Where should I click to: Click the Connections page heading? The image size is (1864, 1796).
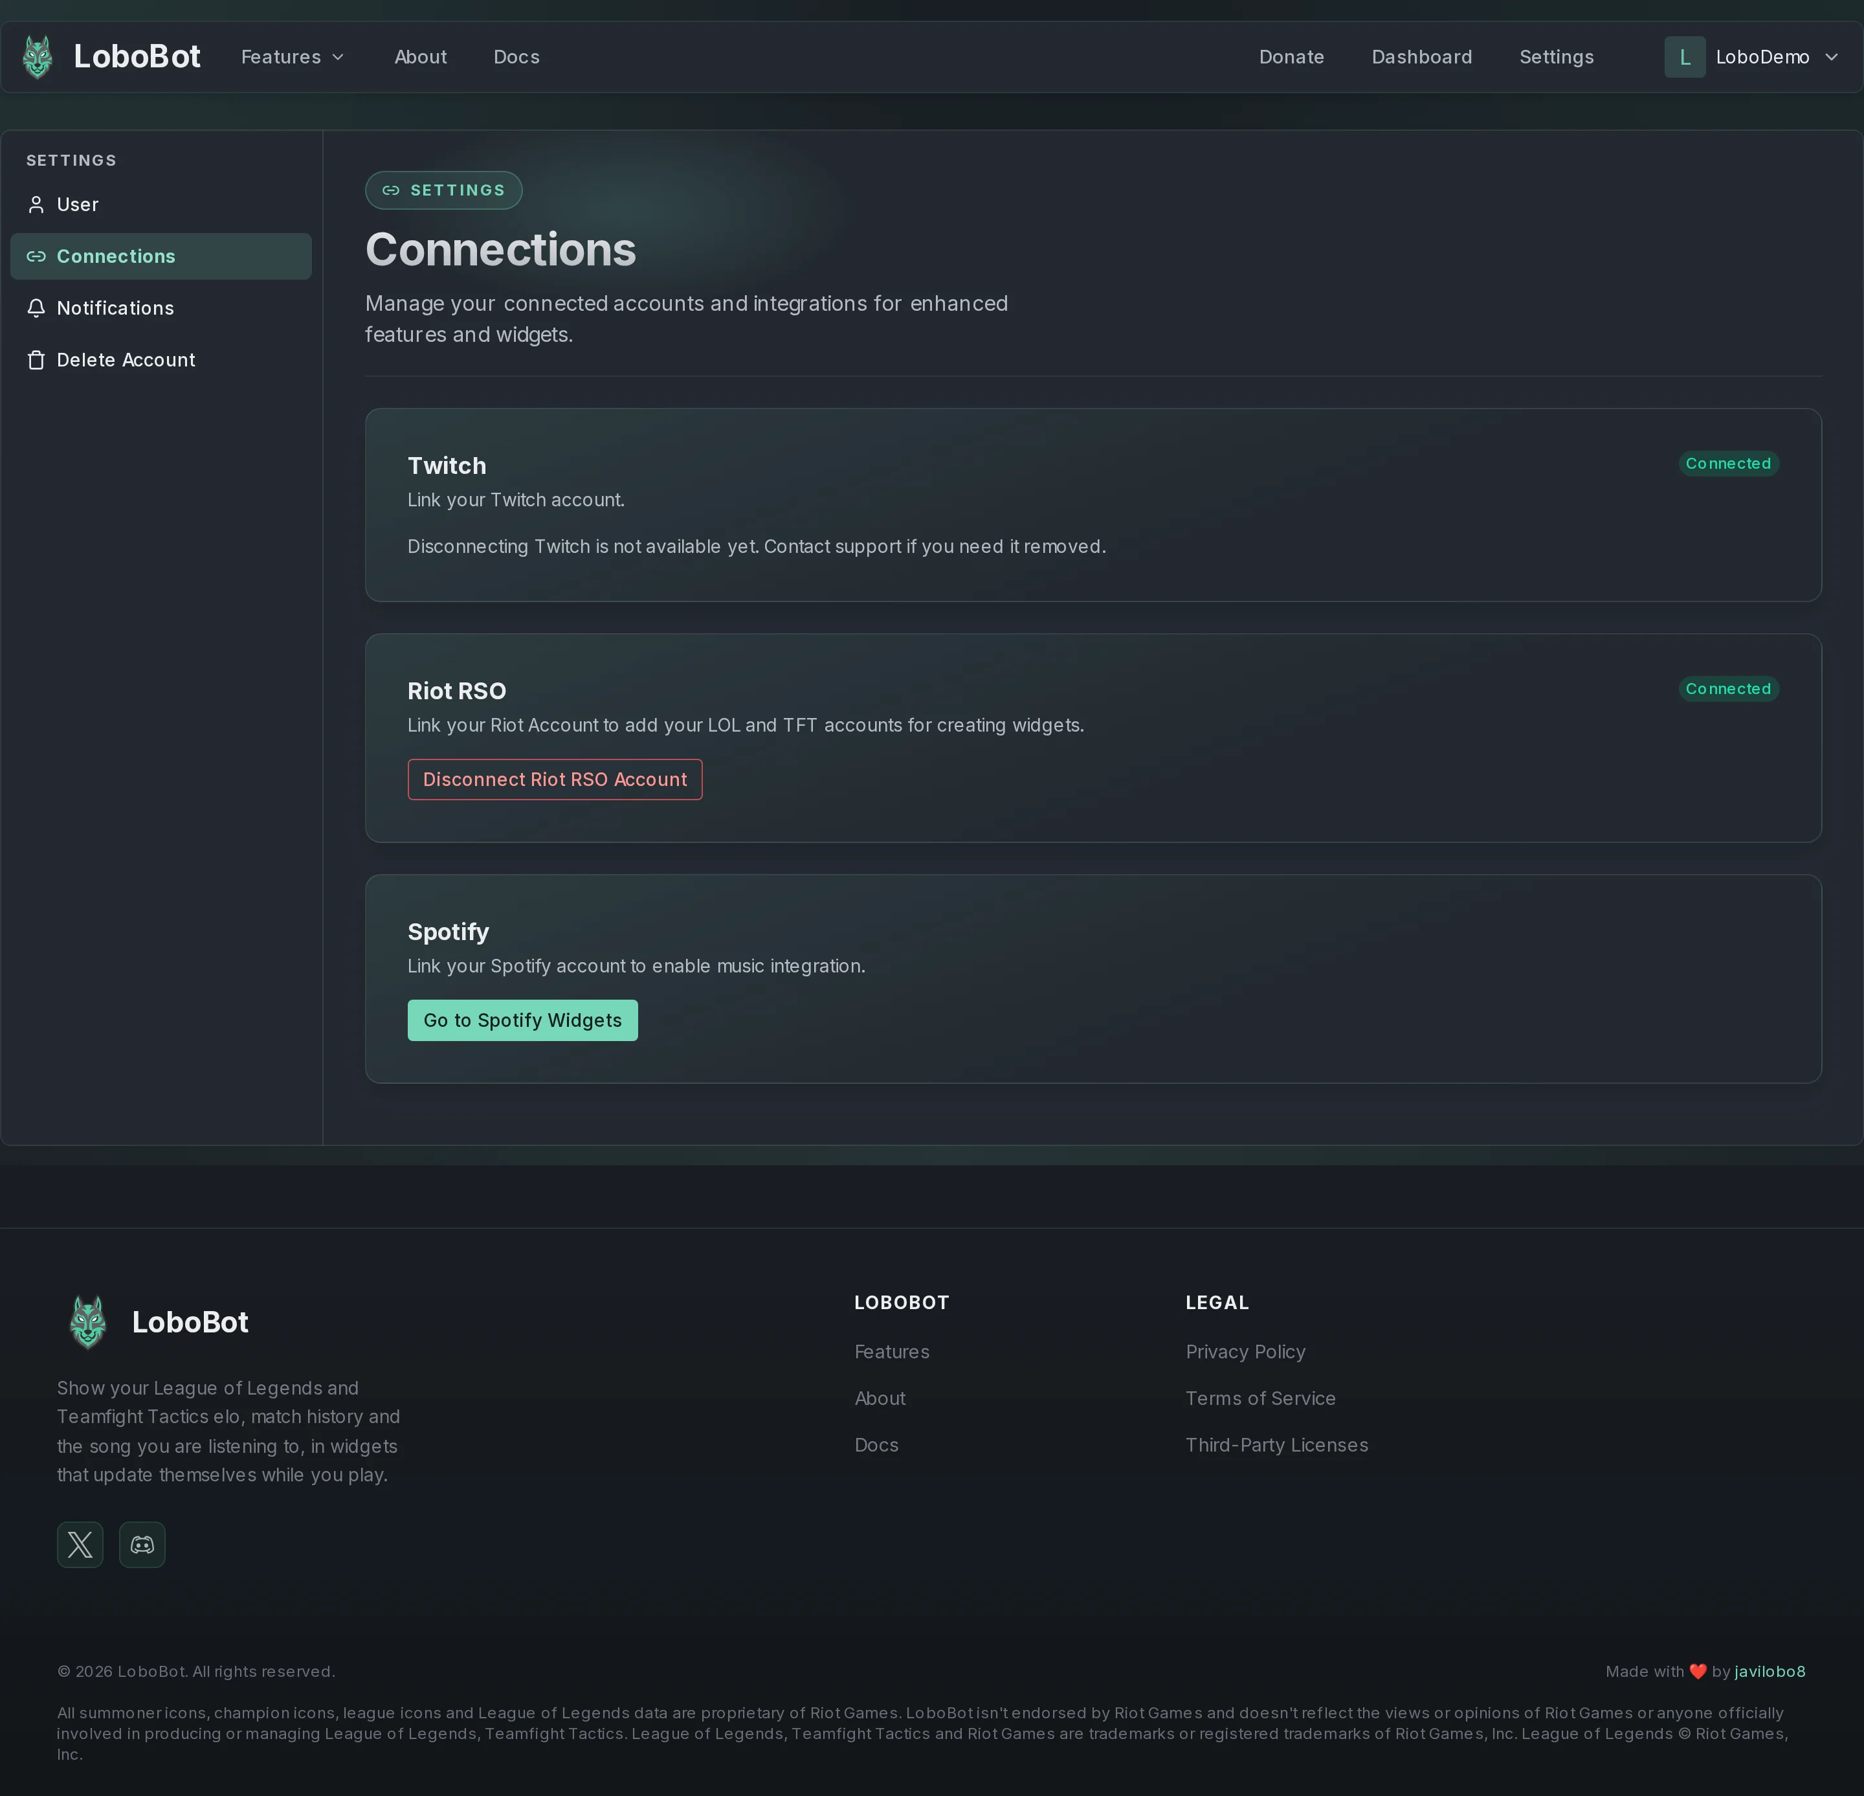(x=500, y=250)
